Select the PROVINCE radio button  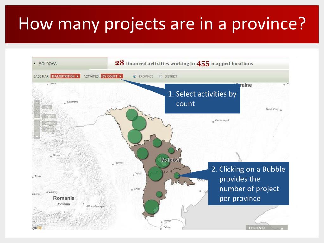134,77
